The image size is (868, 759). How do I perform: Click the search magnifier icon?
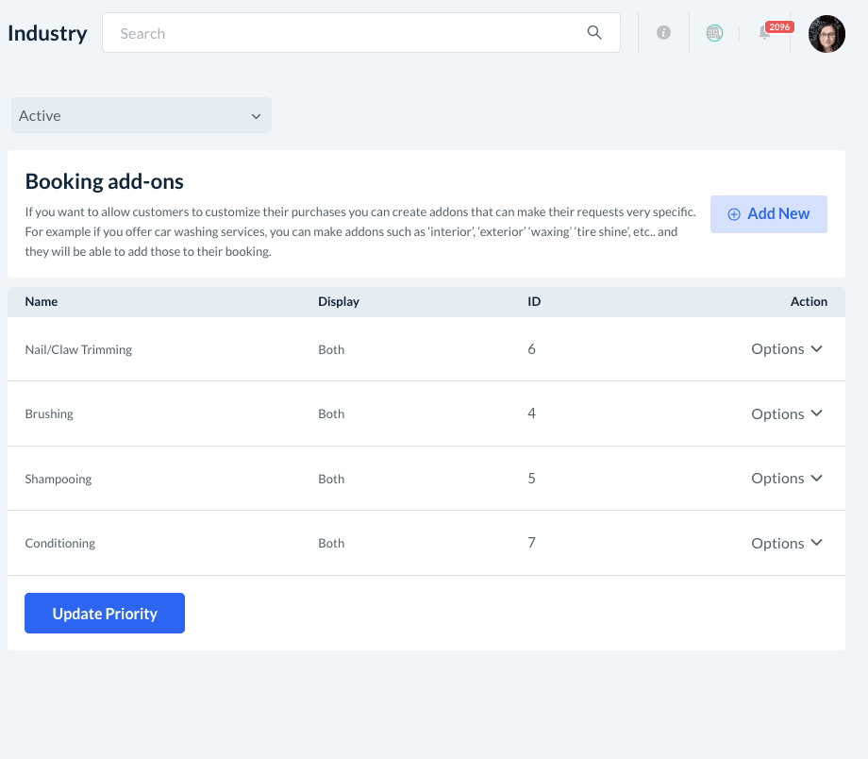tap(594, 33)
